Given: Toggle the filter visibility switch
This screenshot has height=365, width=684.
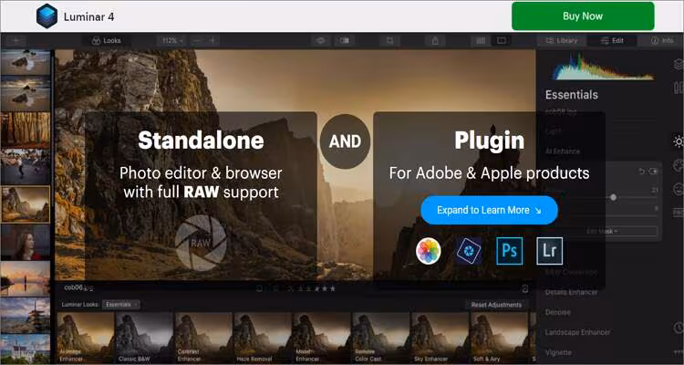Looking at the screenshot, I should 653,172.
